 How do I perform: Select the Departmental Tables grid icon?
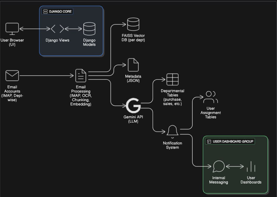[172, 79]
